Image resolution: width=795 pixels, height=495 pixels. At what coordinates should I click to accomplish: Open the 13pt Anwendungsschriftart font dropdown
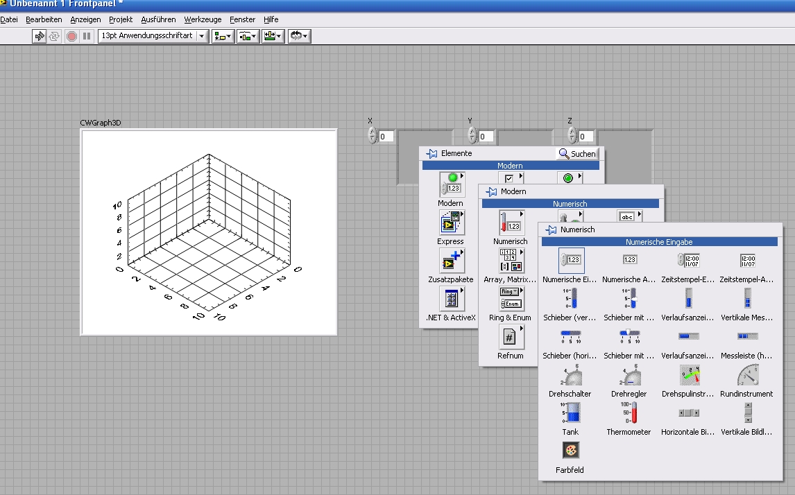pyautogui.click(x=153, y=36)
